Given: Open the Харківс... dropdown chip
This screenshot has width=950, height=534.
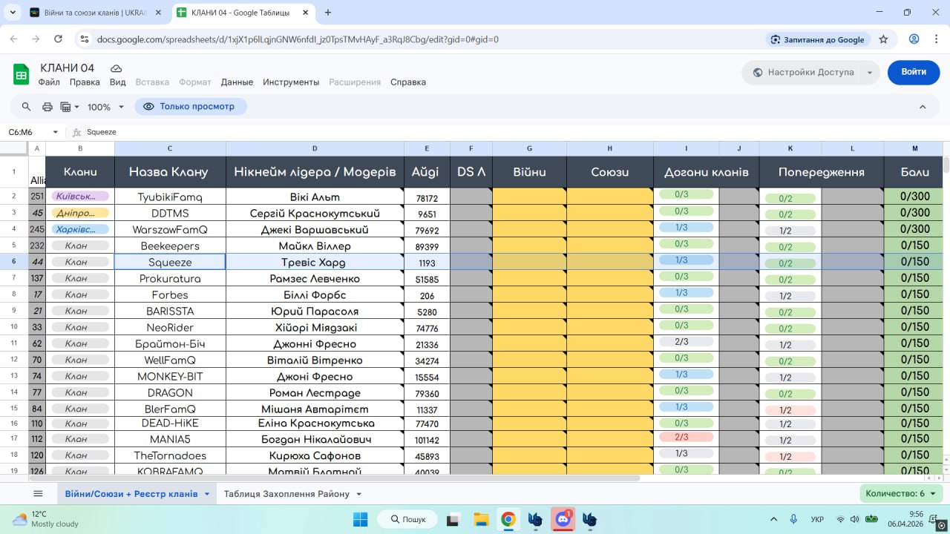Looking at the screenshot, I should (80, 229).
